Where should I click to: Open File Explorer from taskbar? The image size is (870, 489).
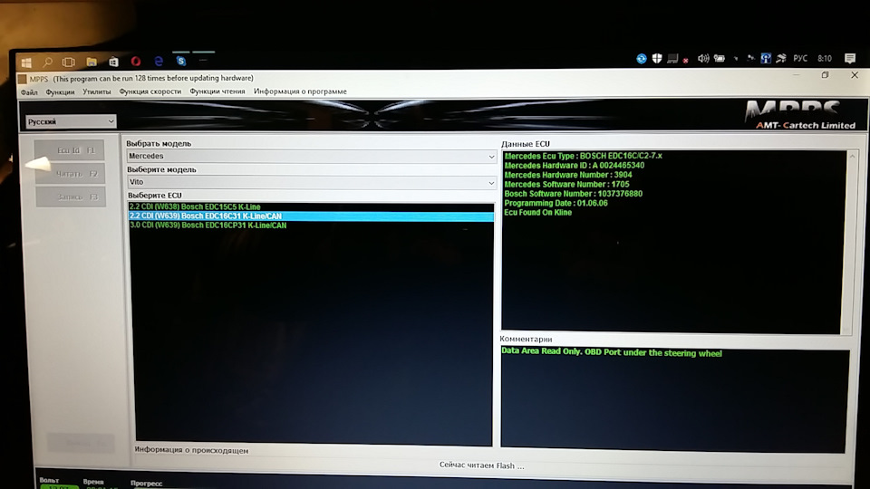92,62
